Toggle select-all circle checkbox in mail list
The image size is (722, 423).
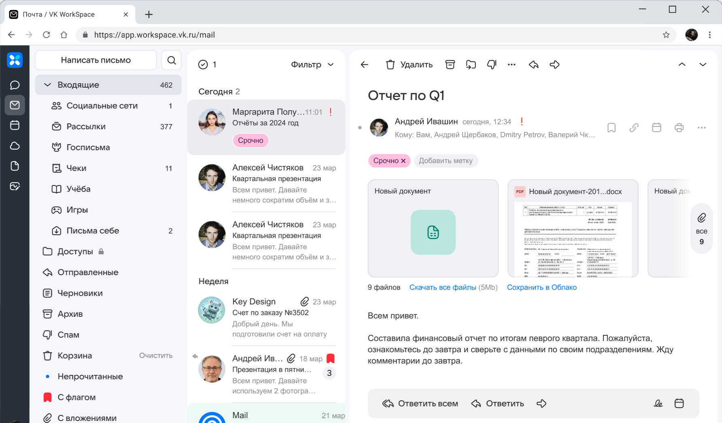click(203, 65)
